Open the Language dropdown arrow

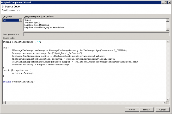coord(20,20)
